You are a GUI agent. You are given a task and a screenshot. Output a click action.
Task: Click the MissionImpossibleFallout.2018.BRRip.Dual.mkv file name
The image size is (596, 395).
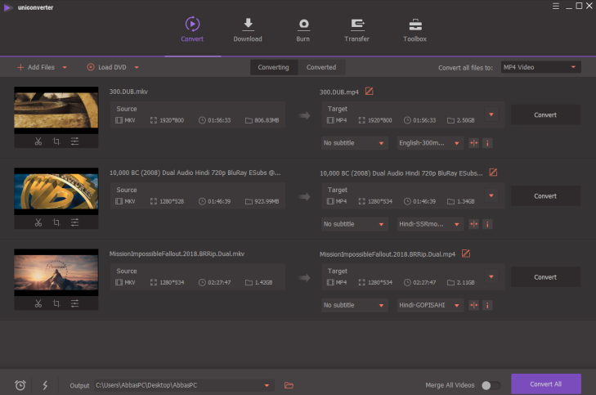(177, 254)
